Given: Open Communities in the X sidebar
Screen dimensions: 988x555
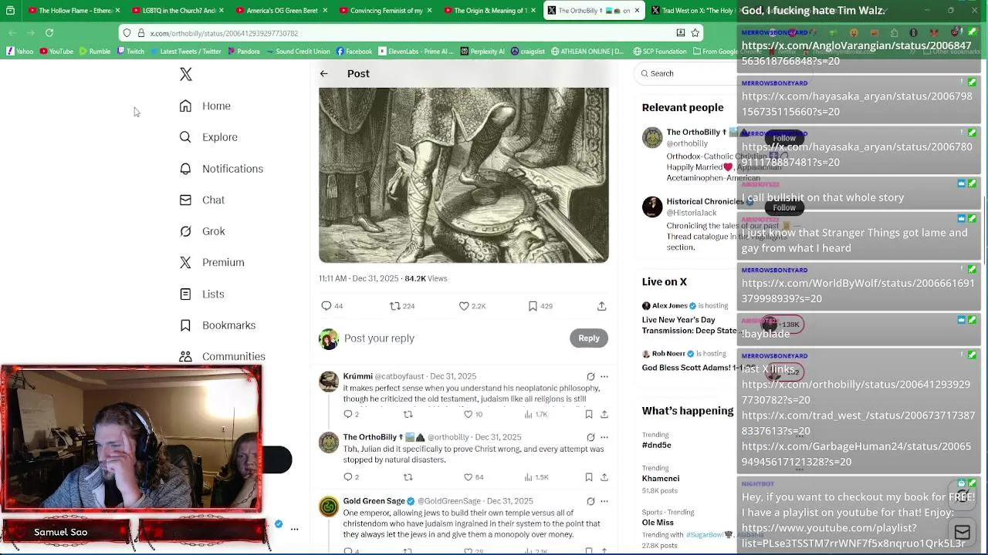Looking at the screenshot, I should click(x=222, y=356).
